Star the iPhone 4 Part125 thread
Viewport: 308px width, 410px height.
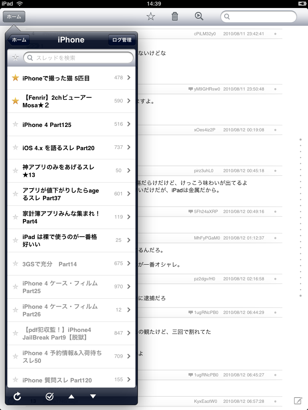[16, 124]
